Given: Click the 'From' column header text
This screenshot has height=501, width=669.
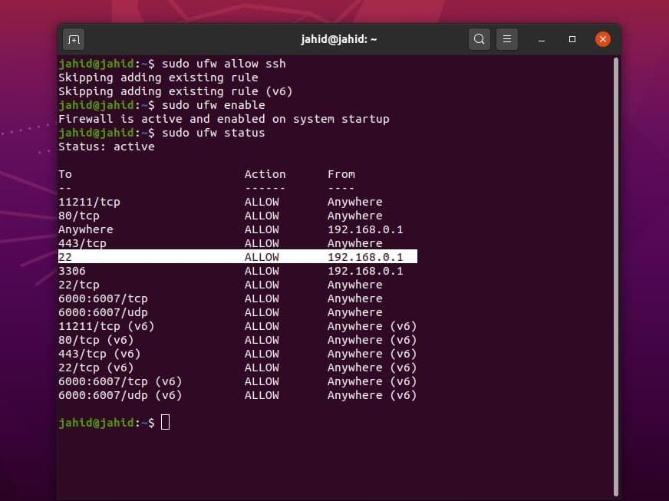Looking at the screenshot, I should 341,174.
